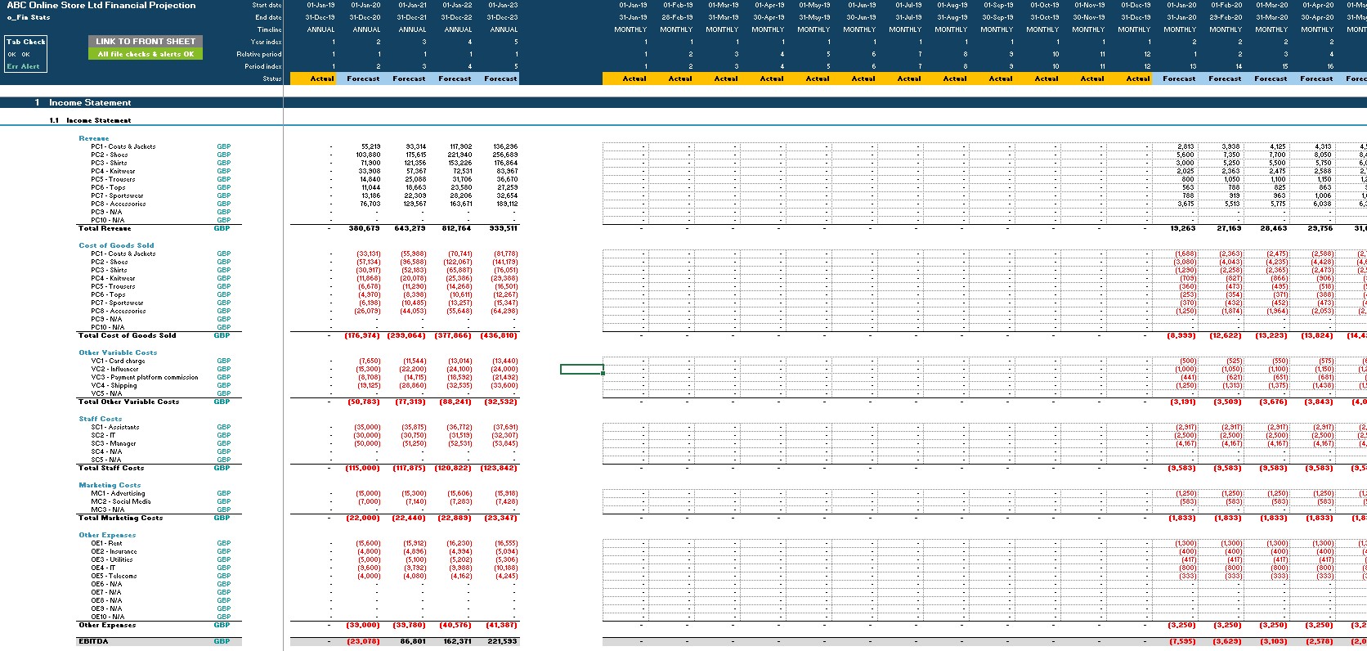Select the 'VC4 - Shipping' row label
This screenshot has width=1367, height=651.
[x=112, y=385]
